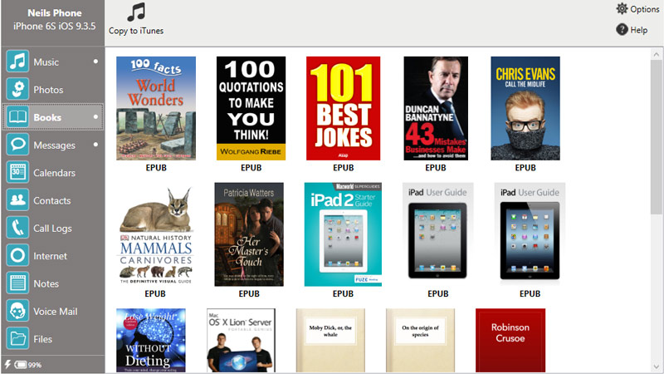Viewport: 664px width, 374px height.
Task: Select the Call Logs label in sidebar
Action: [x=52, y=229]
